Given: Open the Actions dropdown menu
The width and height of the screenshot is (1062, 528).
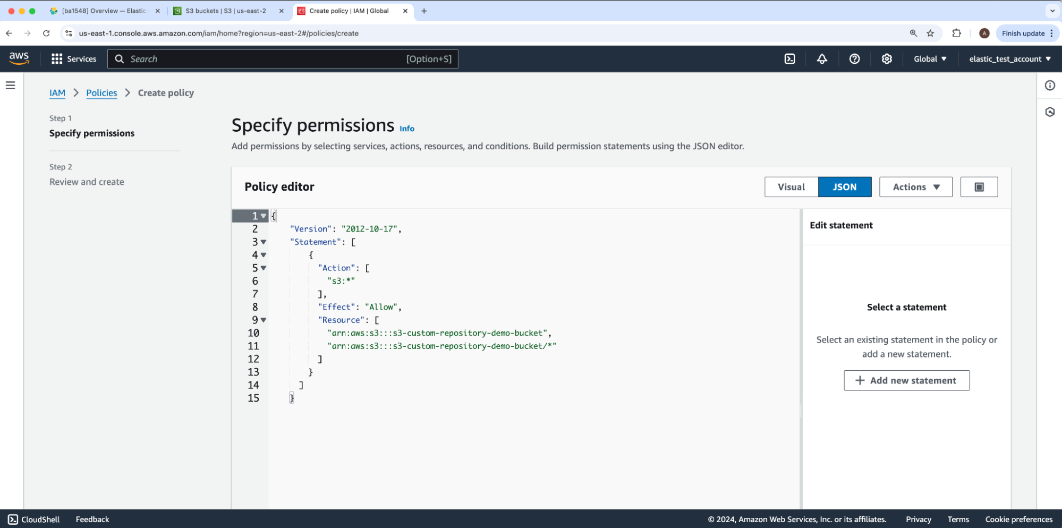Looking at the screenshot, I should [x=915, y=187].
